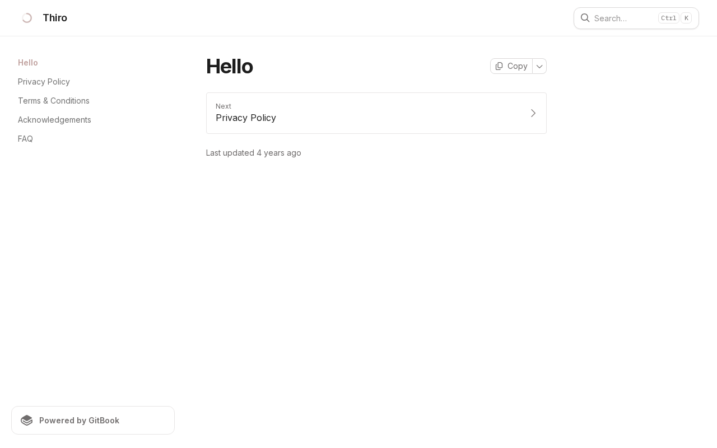Click the magnifier icon in the search bar
Screen dimensions: 717x448
[585, 18]
